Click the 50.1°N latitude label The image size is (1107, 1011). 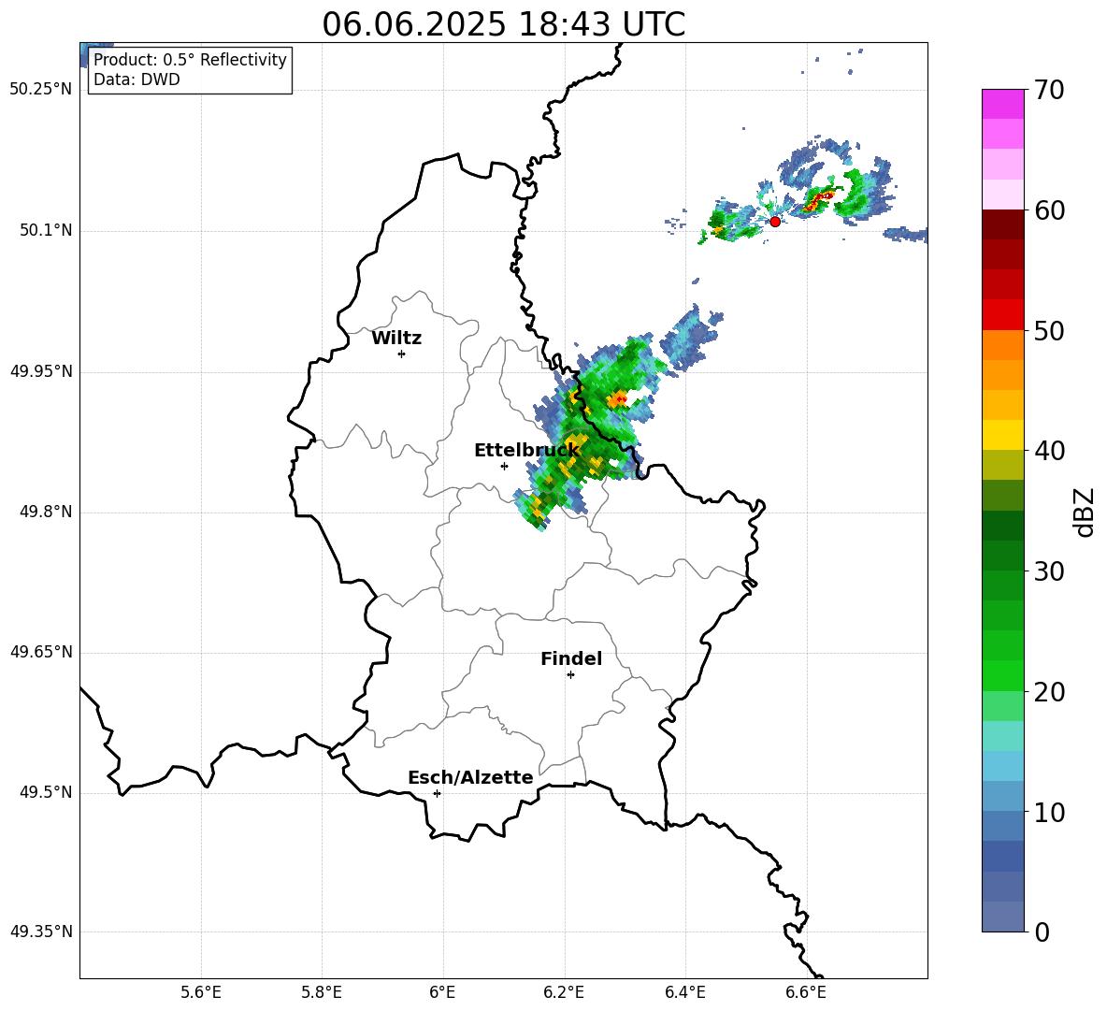(x=46, y=231)
